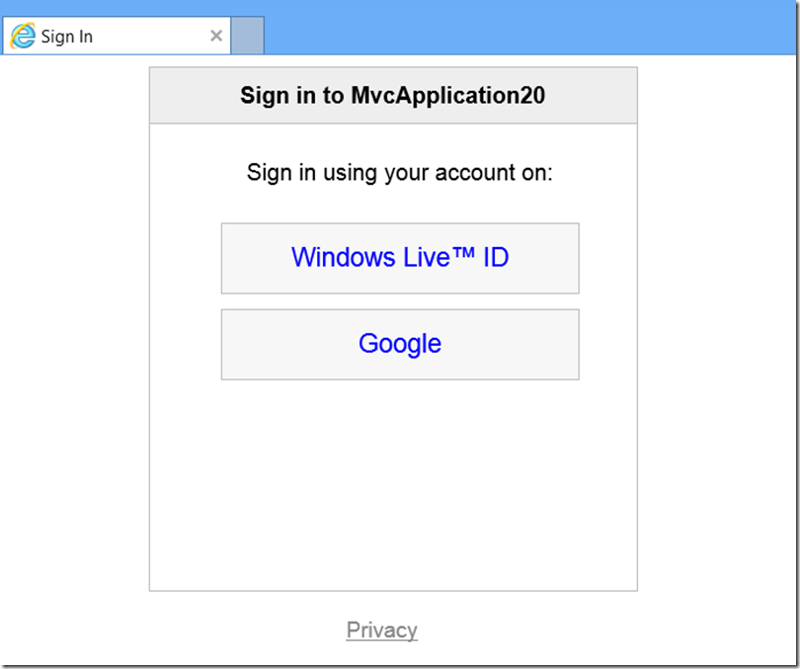
Task: Click the trademark symbol in Windows Live button
Action: pyautogui.click(x=463, y=252)
